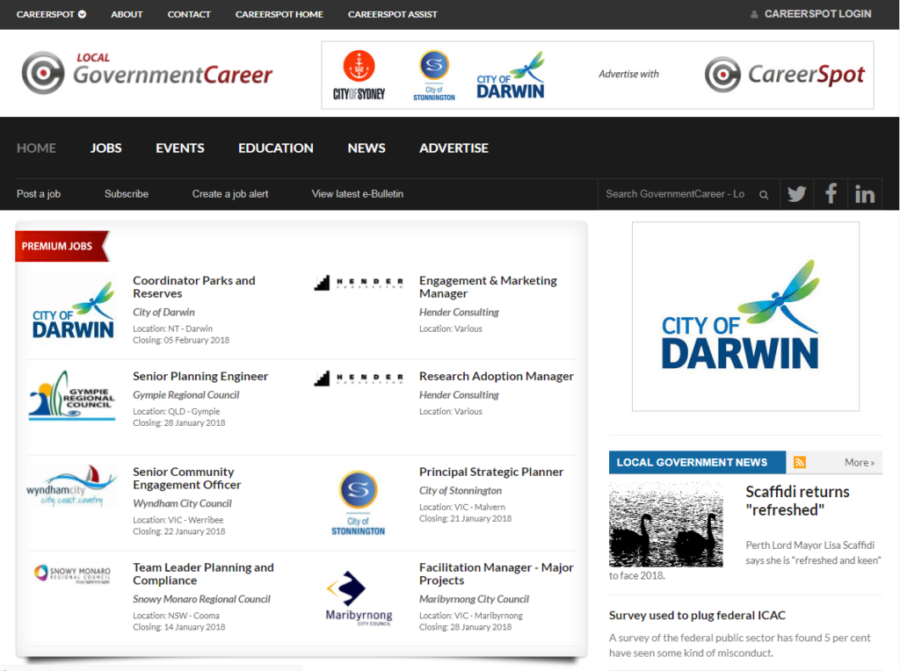Click the Local Government News header
The image size is (900, 671).
(x=697, y=462)
